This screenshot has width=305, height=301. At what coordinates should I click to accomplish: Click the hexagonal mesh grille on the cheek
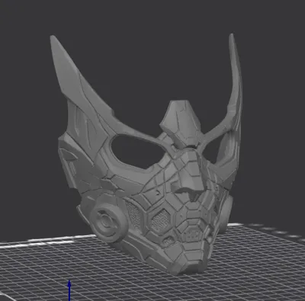click(160, 220)
